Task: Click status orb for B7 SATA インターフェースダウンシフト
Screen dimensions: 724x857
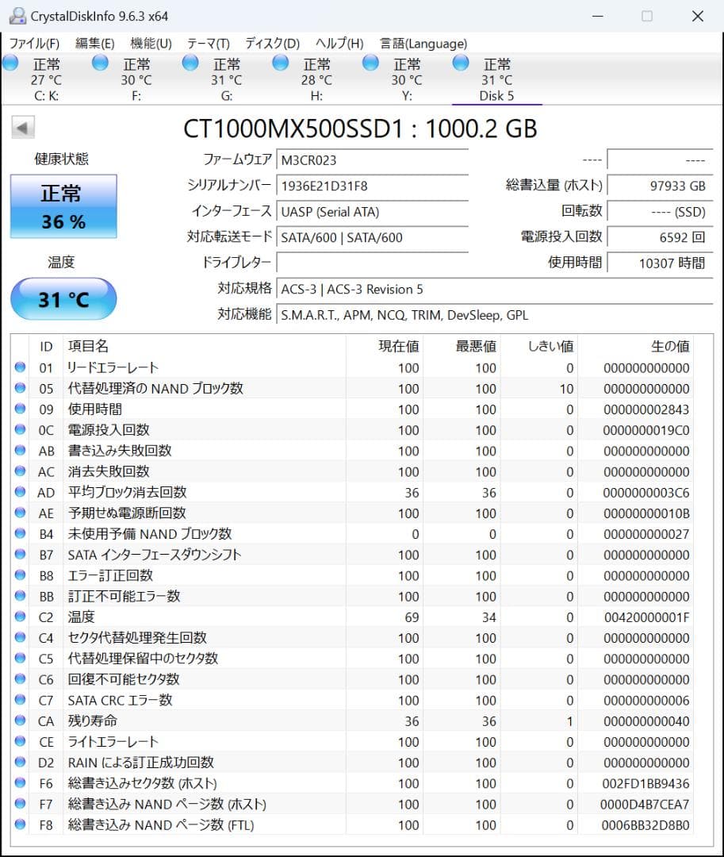Action: coord(20,554)
